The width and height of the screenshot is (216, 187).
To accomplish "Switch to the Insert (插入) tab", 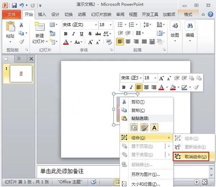I will point(42,14).
